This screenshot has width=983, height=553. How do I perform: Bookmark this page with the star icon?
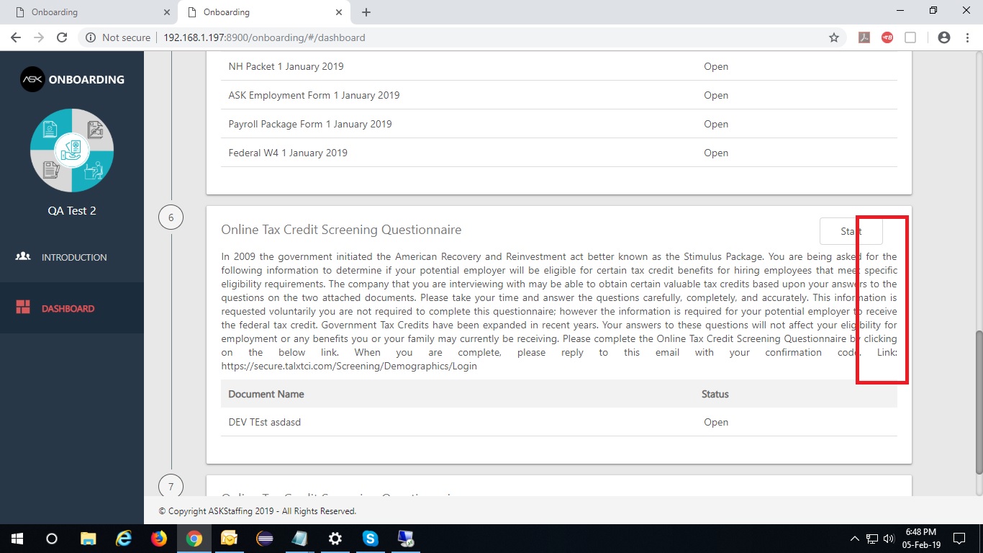[x=834, y=37]
